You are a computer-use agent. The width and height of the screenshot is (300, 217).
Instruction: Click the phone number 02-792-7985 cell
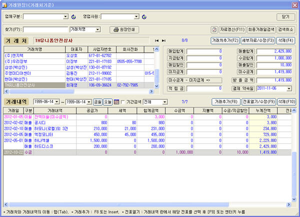(130, 85)
